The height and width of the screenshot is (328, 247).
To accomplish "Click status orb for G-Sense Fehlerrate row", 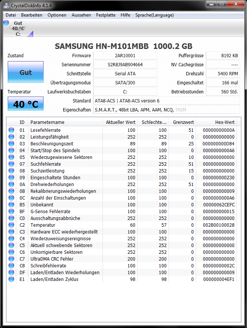I will (11, 211).
